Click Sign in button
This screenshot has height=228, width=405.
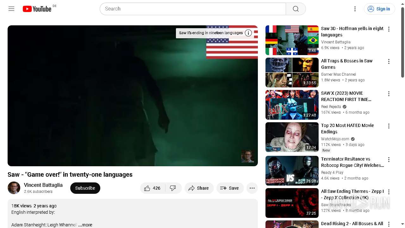[379, 9]
